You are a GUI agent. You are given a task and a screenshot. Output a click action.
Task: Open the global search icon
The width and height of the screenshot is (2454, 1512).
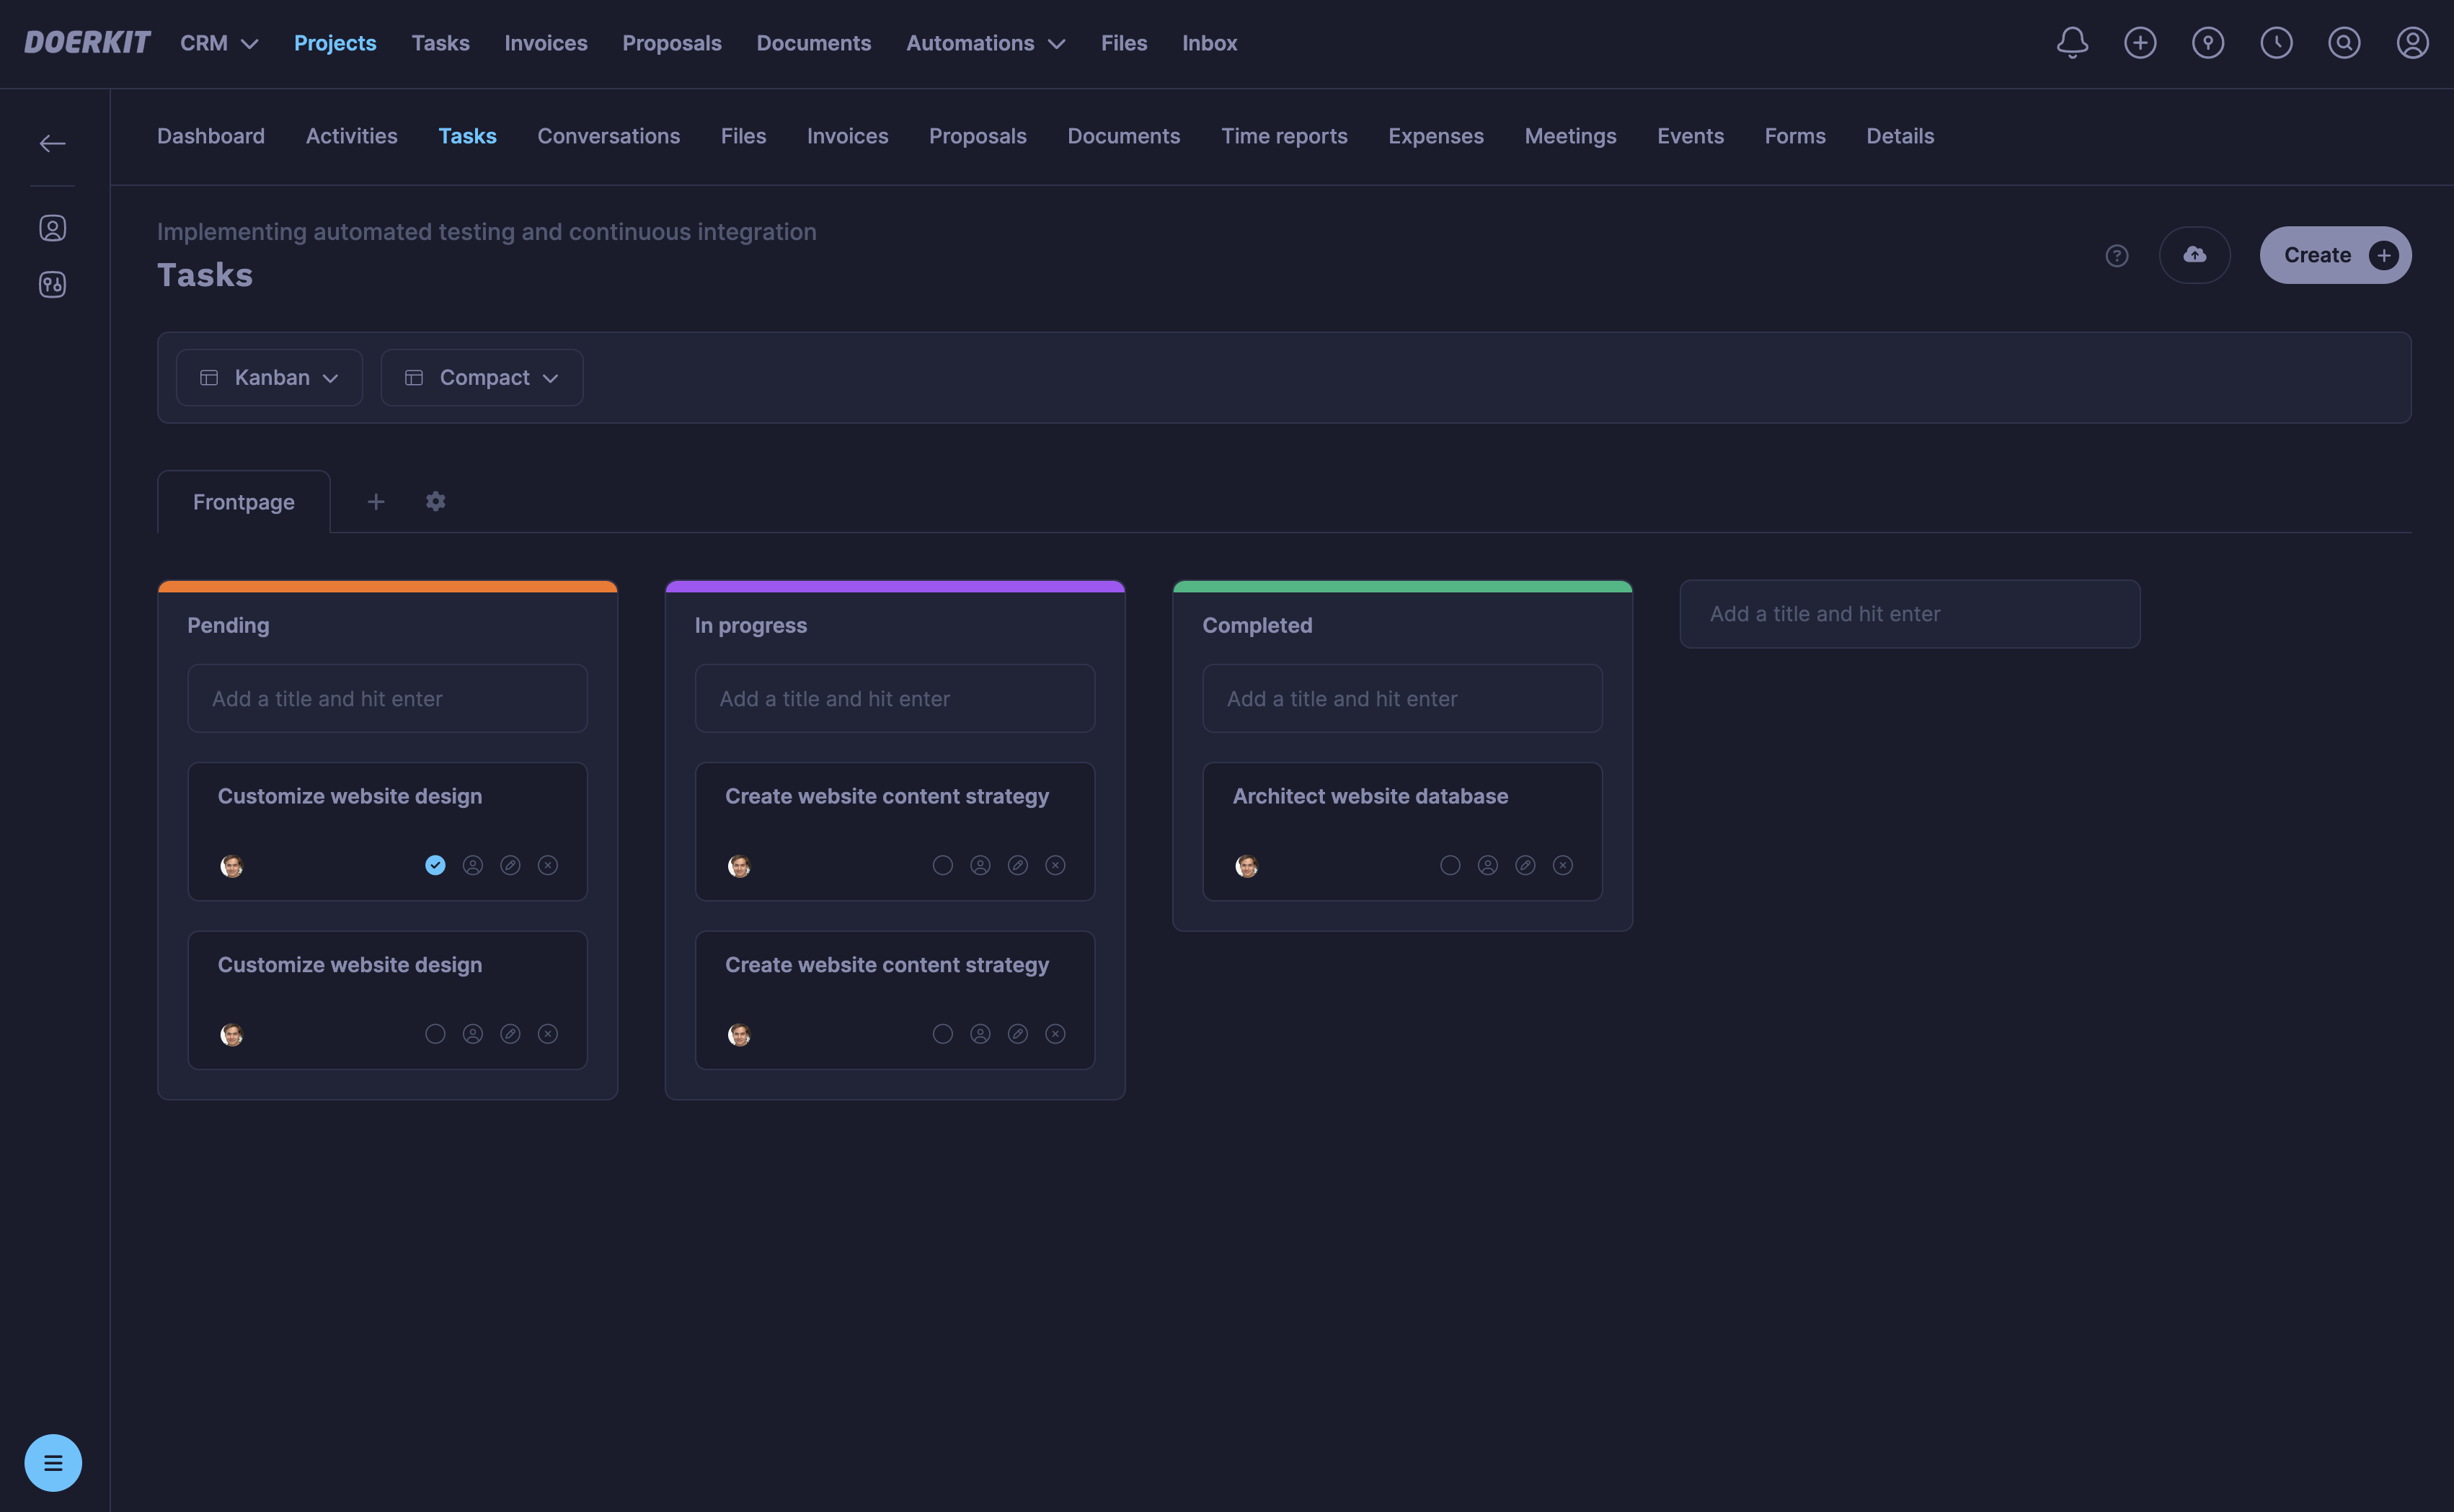pos(2345,43)
